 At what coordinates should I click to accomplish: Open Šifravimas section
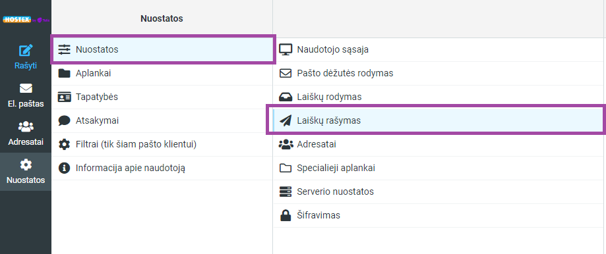pos(439,215)
